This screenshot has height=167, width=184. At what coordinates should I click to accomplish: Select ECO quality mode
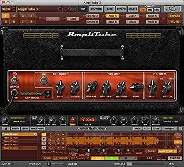click(157, 10)
